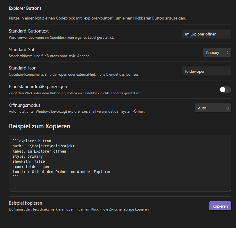Toggle 'Pfad standardmäßig anzeigen' switch

225,90
